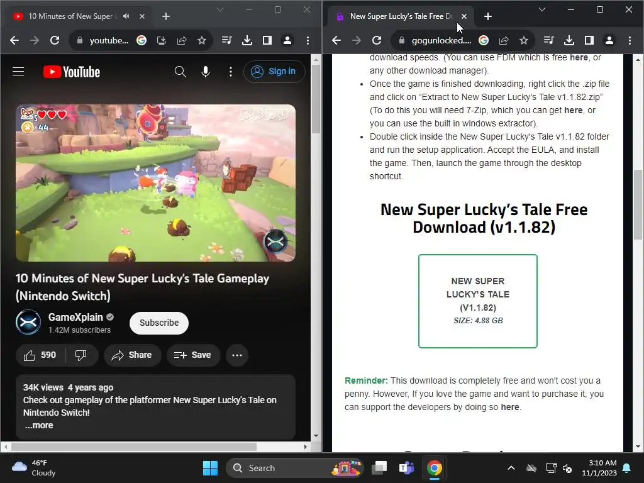Open GameXplain channel name link
Viewport: 644px width, 483px height.
point(75,317)
